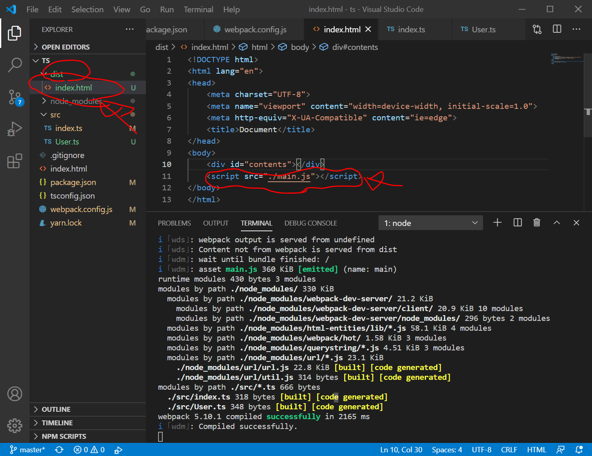
Task: Open the Help menu
Action: click(231, 9)
